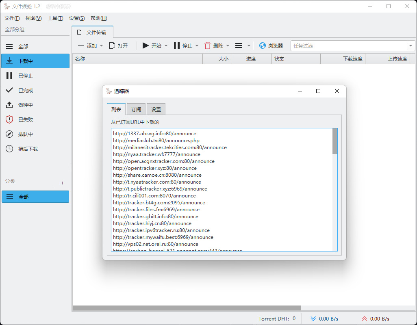Click the tracker list vertical scrollbar thumb
The height and width of the screenshot is (325, 417).
335,141
